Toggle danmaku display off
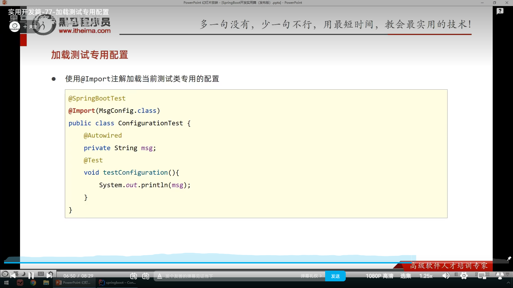Screen dimensions: 513x288 click(x=133, y=276)
